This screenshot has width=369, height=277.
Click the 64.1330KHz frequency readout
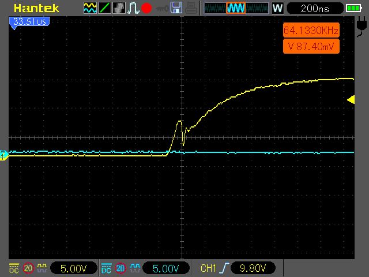(x=311, y=30)
